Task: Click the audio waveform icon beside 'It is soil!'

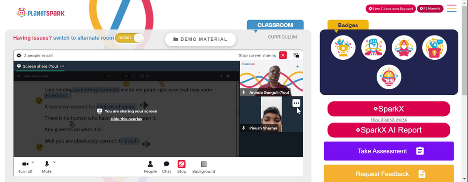Action: tap(146, 144)
